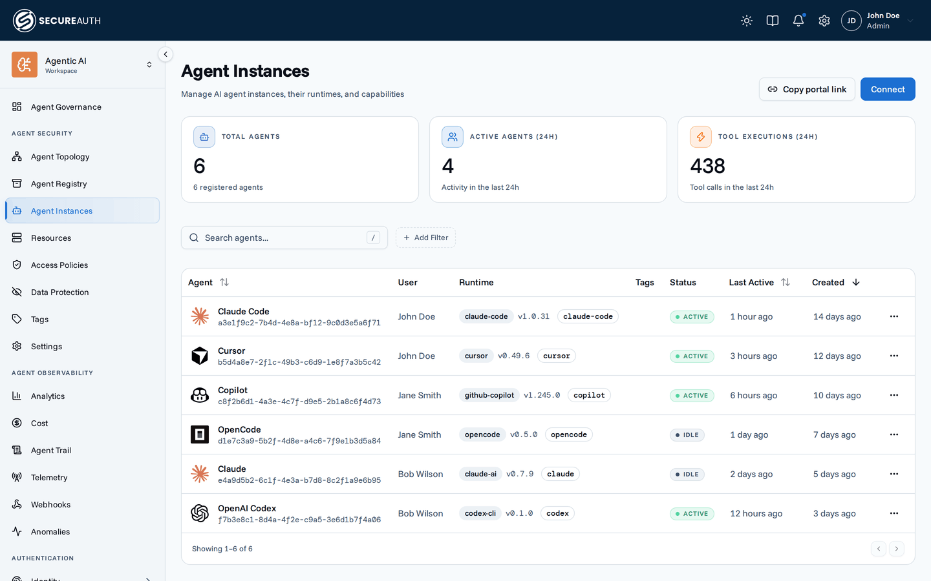Go to previous page of results
931x581 pixels.
pos(879,549)
